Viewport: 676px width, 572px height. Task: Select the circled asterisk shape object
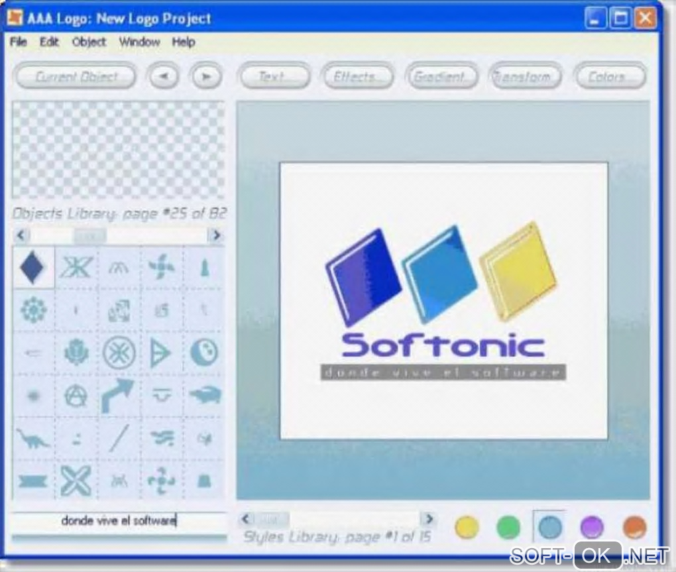(x=119, y=352)
